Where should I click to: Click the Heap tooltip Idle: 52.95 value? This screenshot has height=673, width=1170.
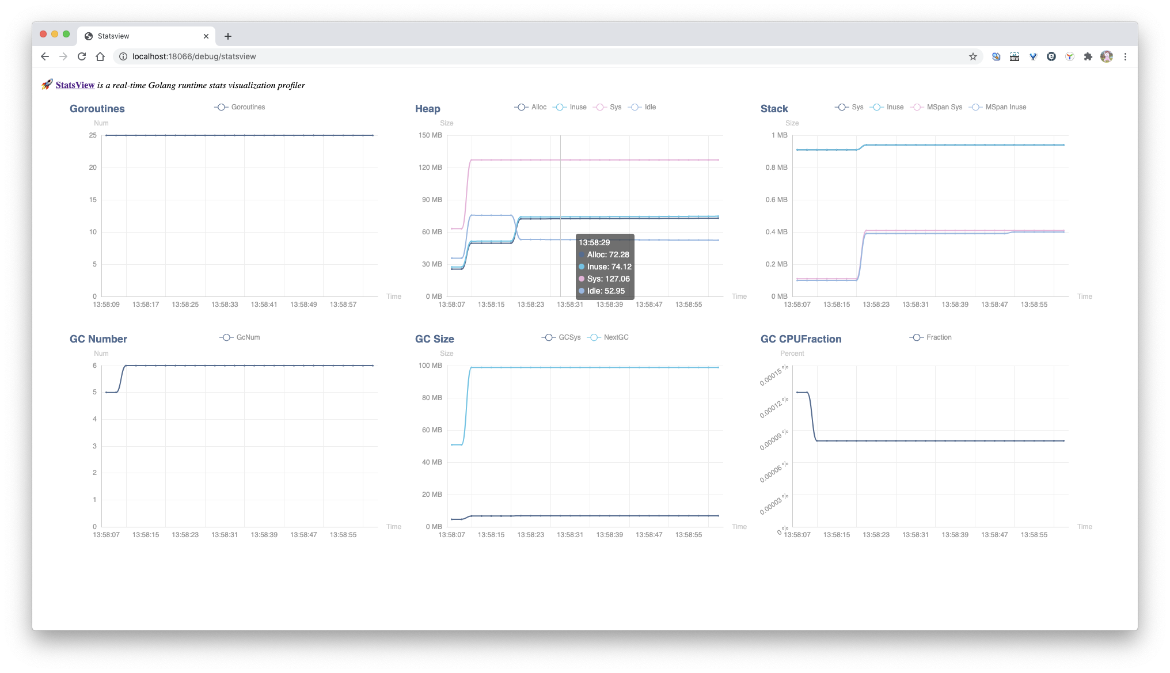(602, 291)
